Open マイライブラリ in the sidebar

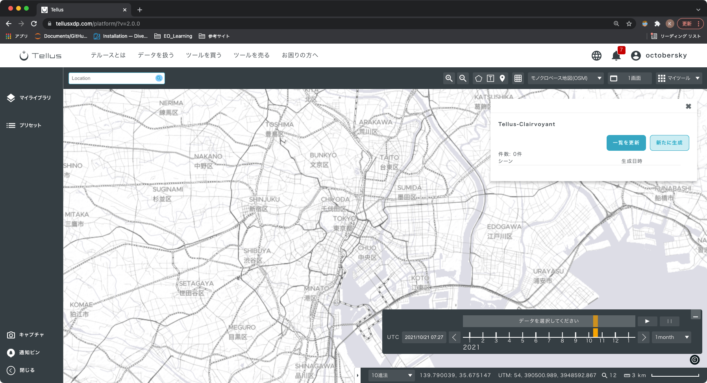pos(29,98)
